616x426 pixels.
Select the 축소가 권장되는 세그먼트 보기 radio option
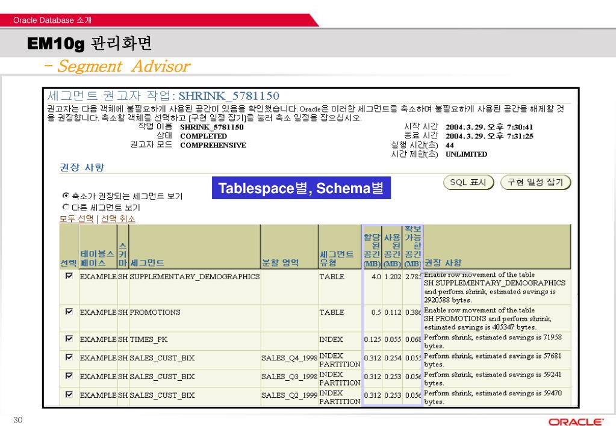(x=66, y=196)
